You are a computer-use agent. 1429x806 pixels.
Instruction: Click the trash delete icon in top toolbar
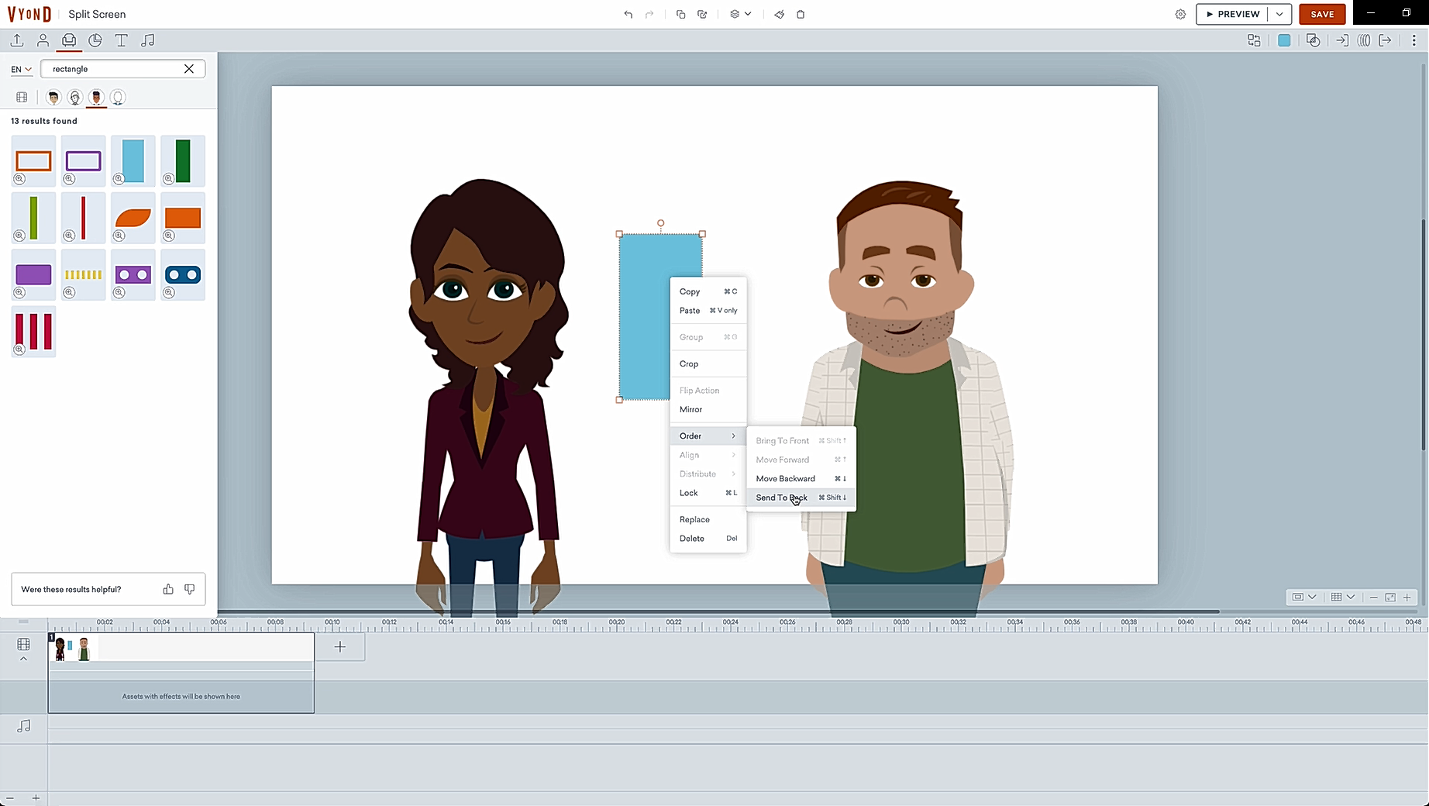[x=801, y=14]
